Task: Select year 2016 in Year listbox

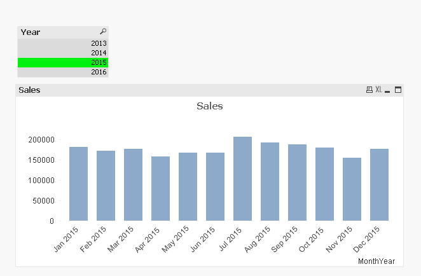Action: 63,72
